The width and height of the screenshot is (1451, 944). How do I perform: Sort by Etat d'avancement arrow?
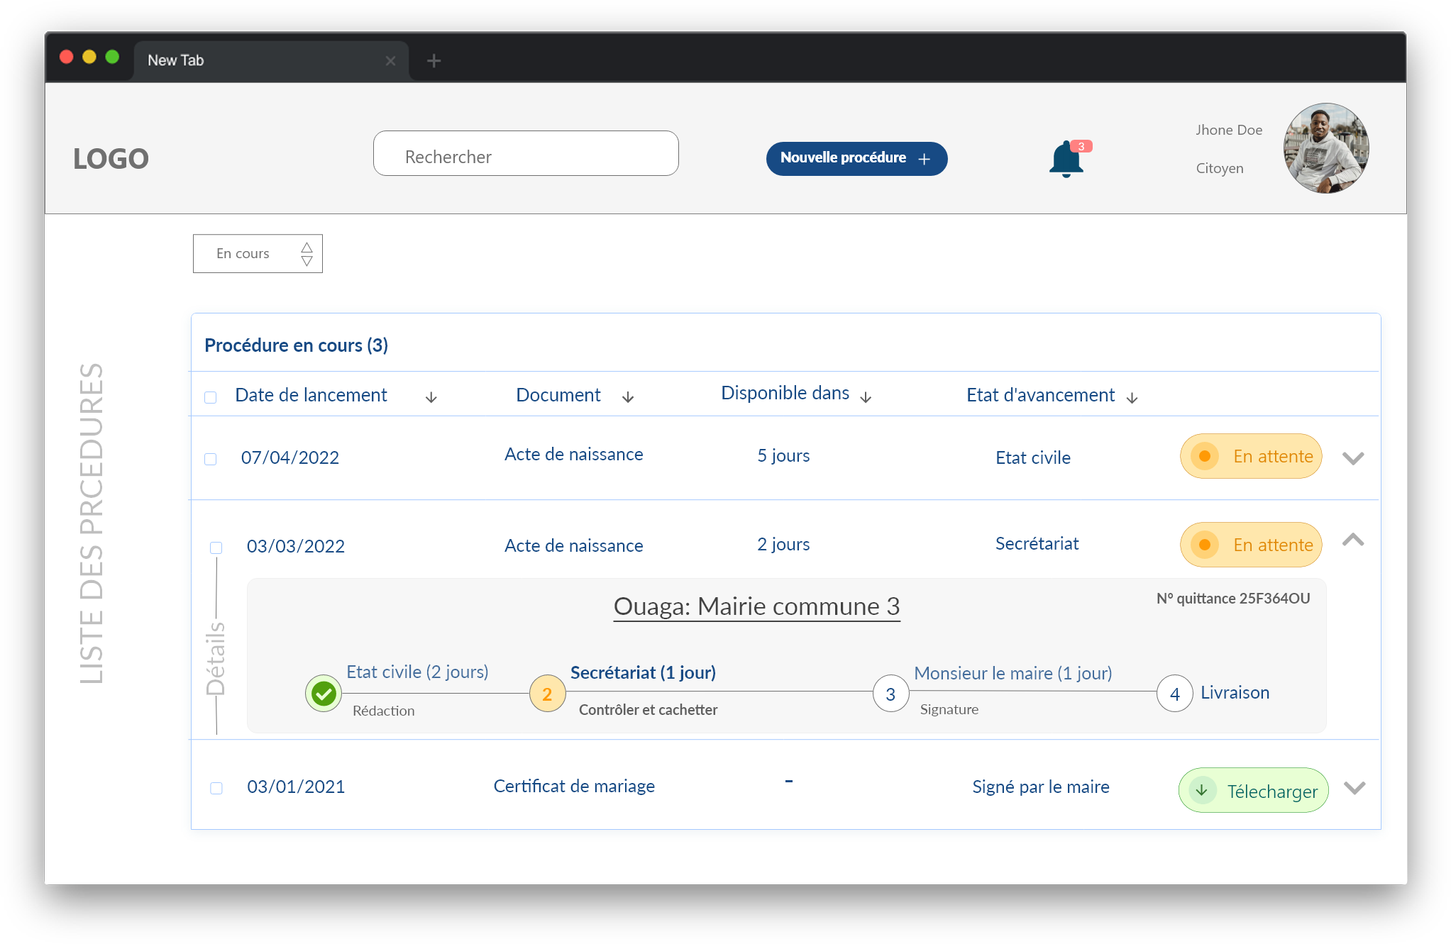coord(1132,398)
